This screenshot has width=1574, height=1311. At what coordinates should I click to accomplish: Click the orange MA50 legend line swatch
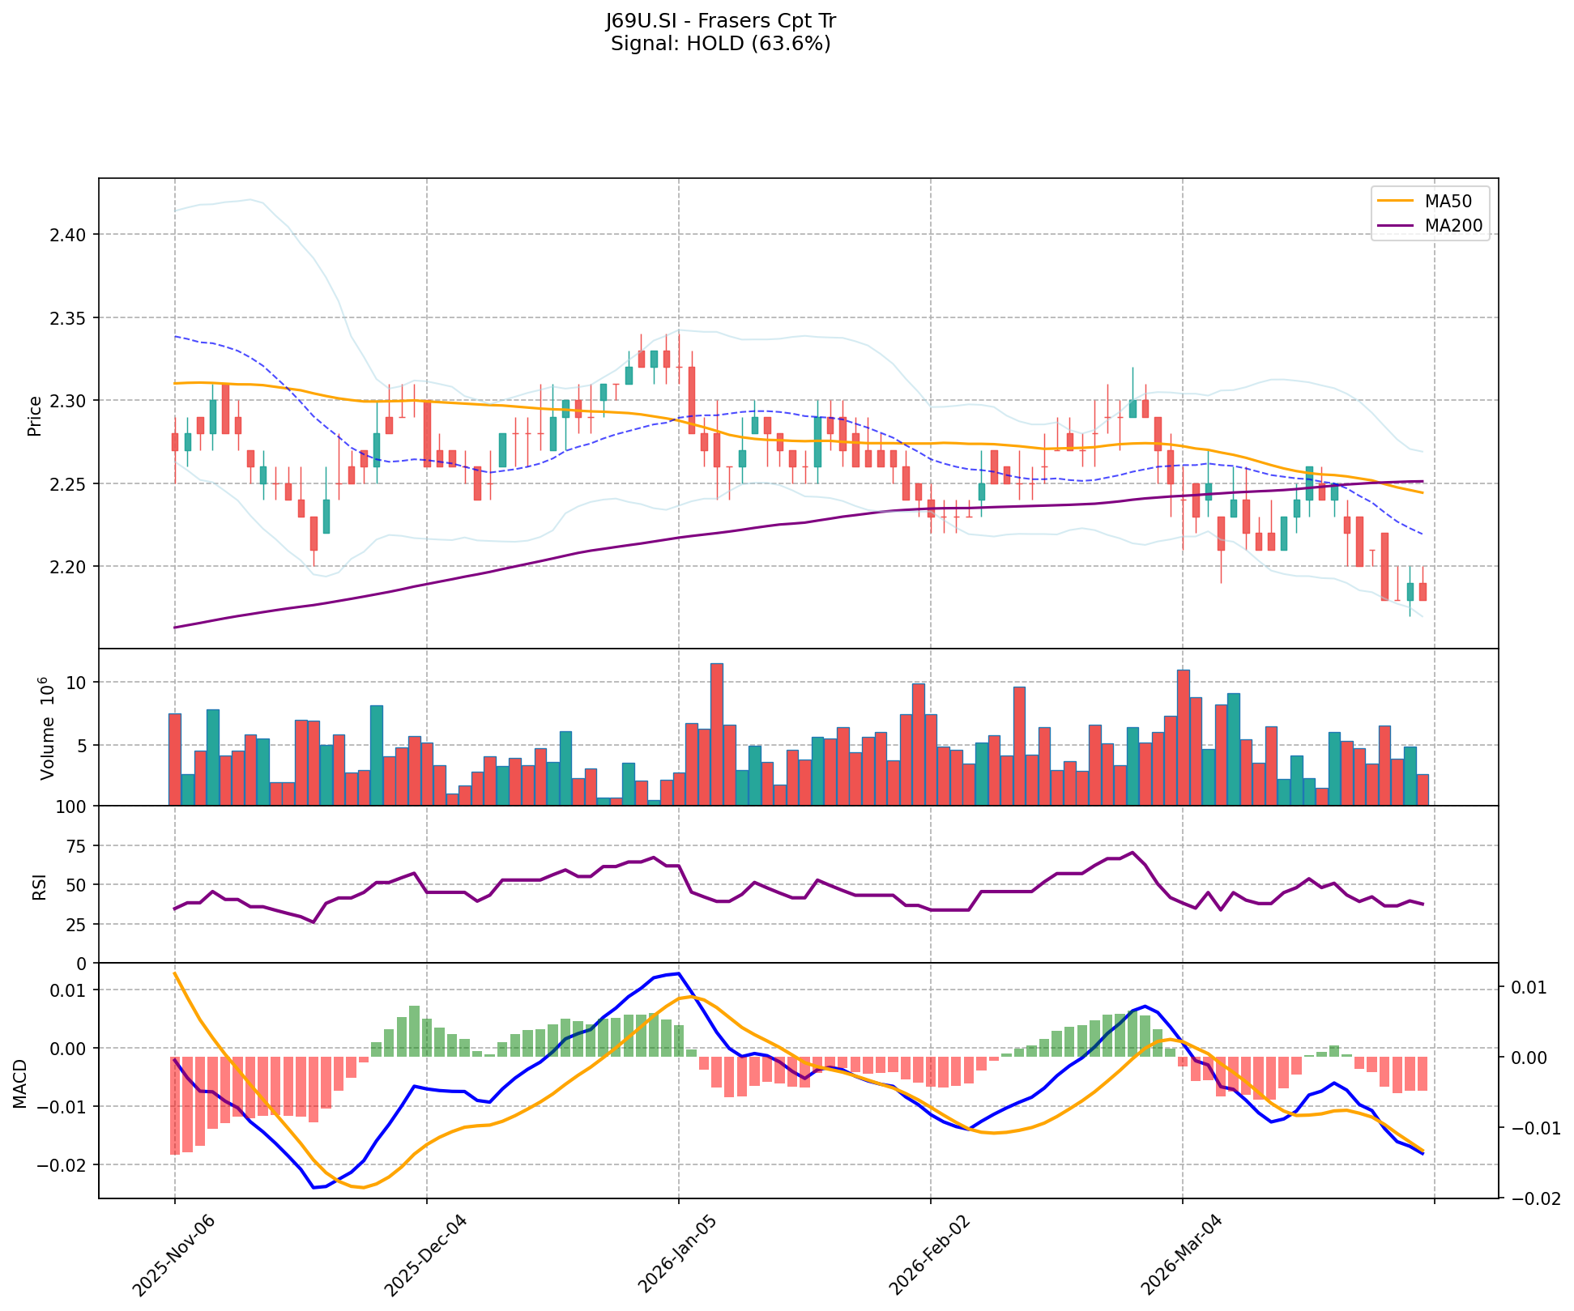coord(1395,199)
